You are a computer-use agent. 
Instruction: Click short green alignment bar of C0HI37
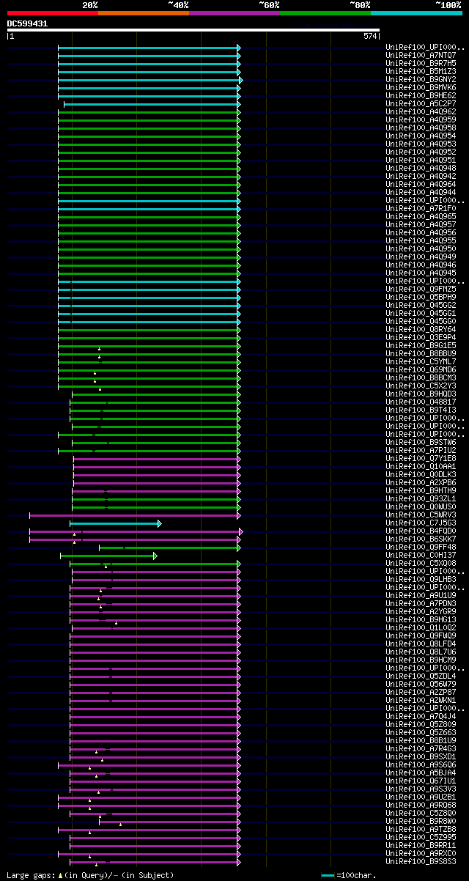point(108,556)
